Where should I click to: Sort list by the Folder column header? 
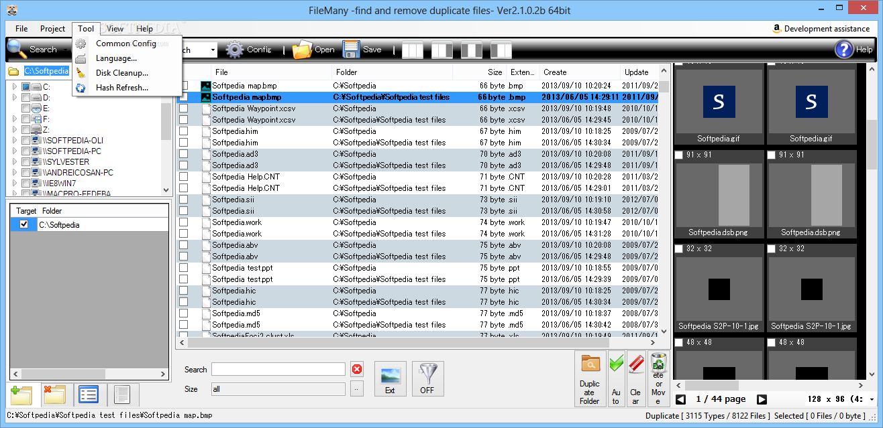tap(393, 72)
